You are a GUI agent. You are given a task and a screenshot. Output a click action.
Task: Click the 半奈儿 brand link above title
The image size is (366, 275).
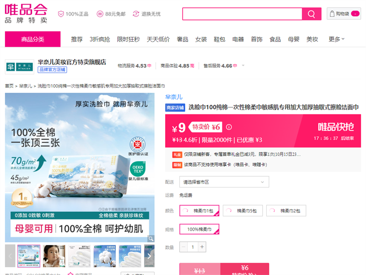pyautogui.click(x=174, y=97)
